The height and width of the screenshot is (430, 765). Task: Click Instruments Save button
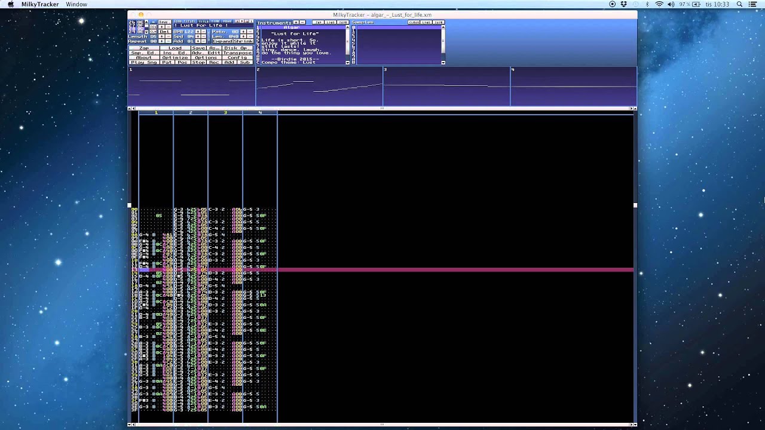click(x=342, y=23)
